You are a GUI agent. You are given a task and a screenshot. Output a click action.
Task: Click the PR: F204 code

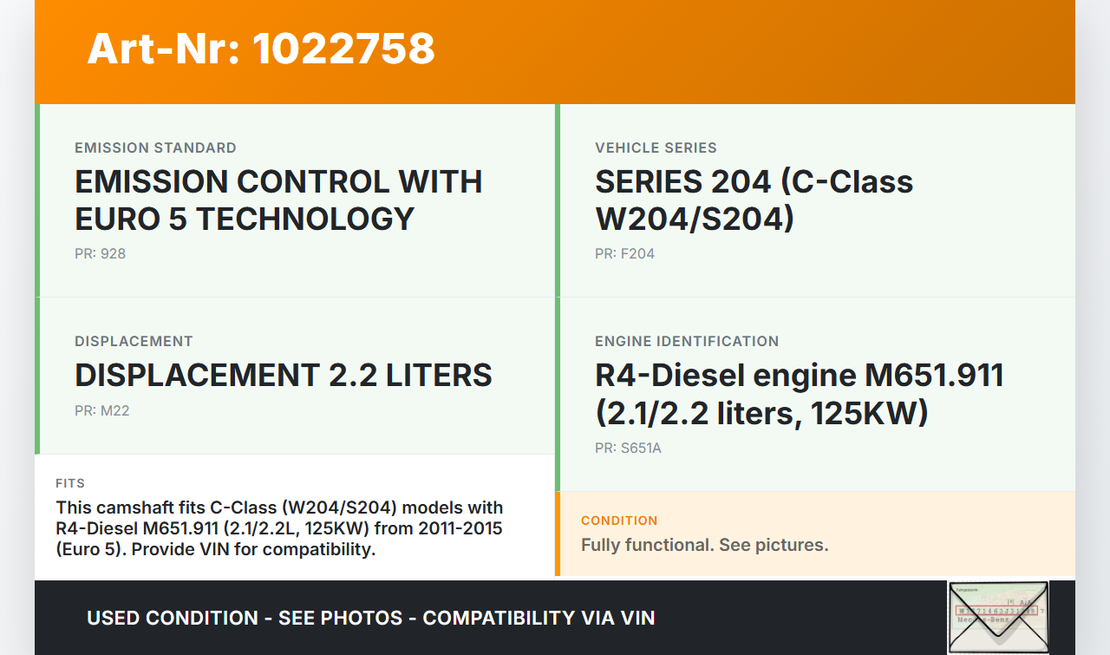click(x=624, y=254)
